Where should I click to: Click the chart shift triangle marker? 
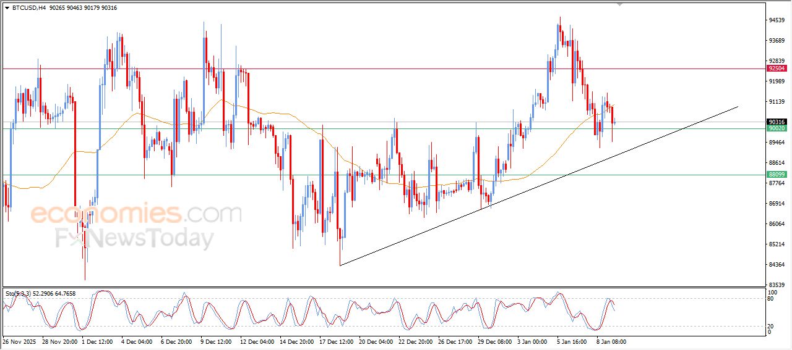coord(619,4)
